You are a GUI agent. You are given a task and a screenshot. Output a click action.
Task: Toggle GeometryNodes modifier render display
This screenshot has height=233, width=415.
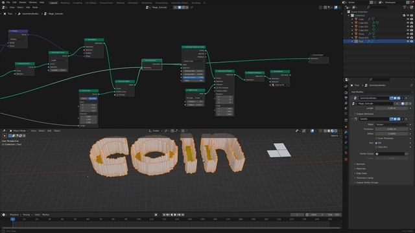(399, 98)
